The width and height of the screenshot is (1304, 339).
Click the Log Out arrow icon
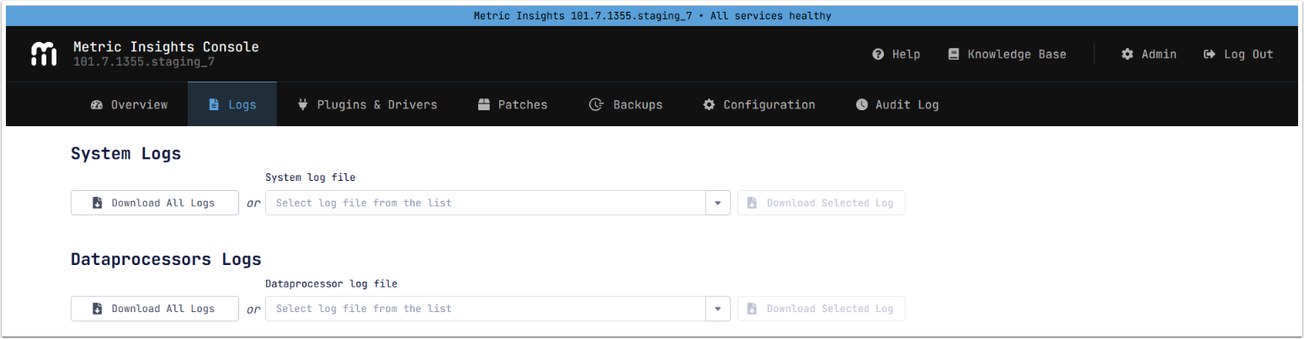click(x=1210, y=54)
